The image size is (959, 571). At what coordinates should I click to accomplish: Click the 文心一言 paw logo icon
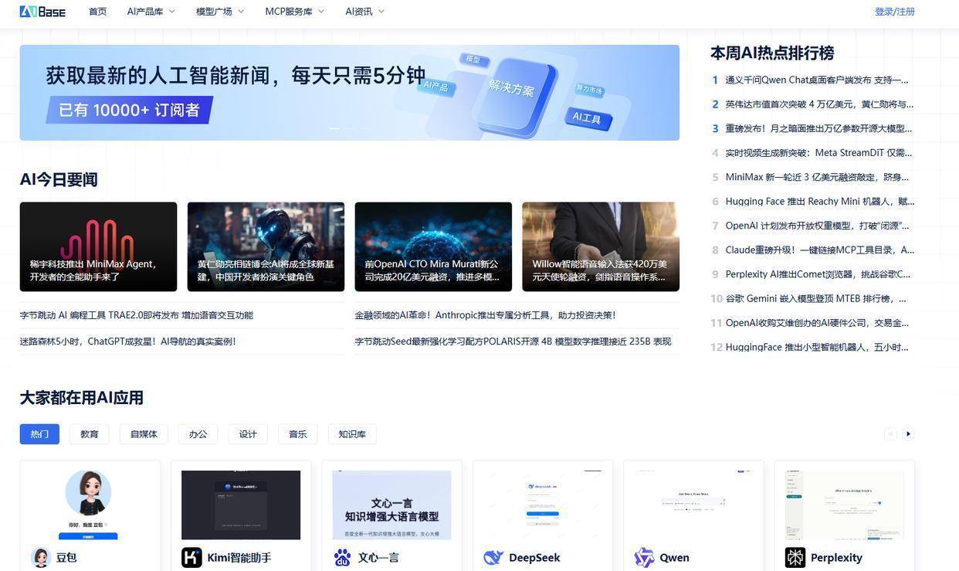(342, 557)
